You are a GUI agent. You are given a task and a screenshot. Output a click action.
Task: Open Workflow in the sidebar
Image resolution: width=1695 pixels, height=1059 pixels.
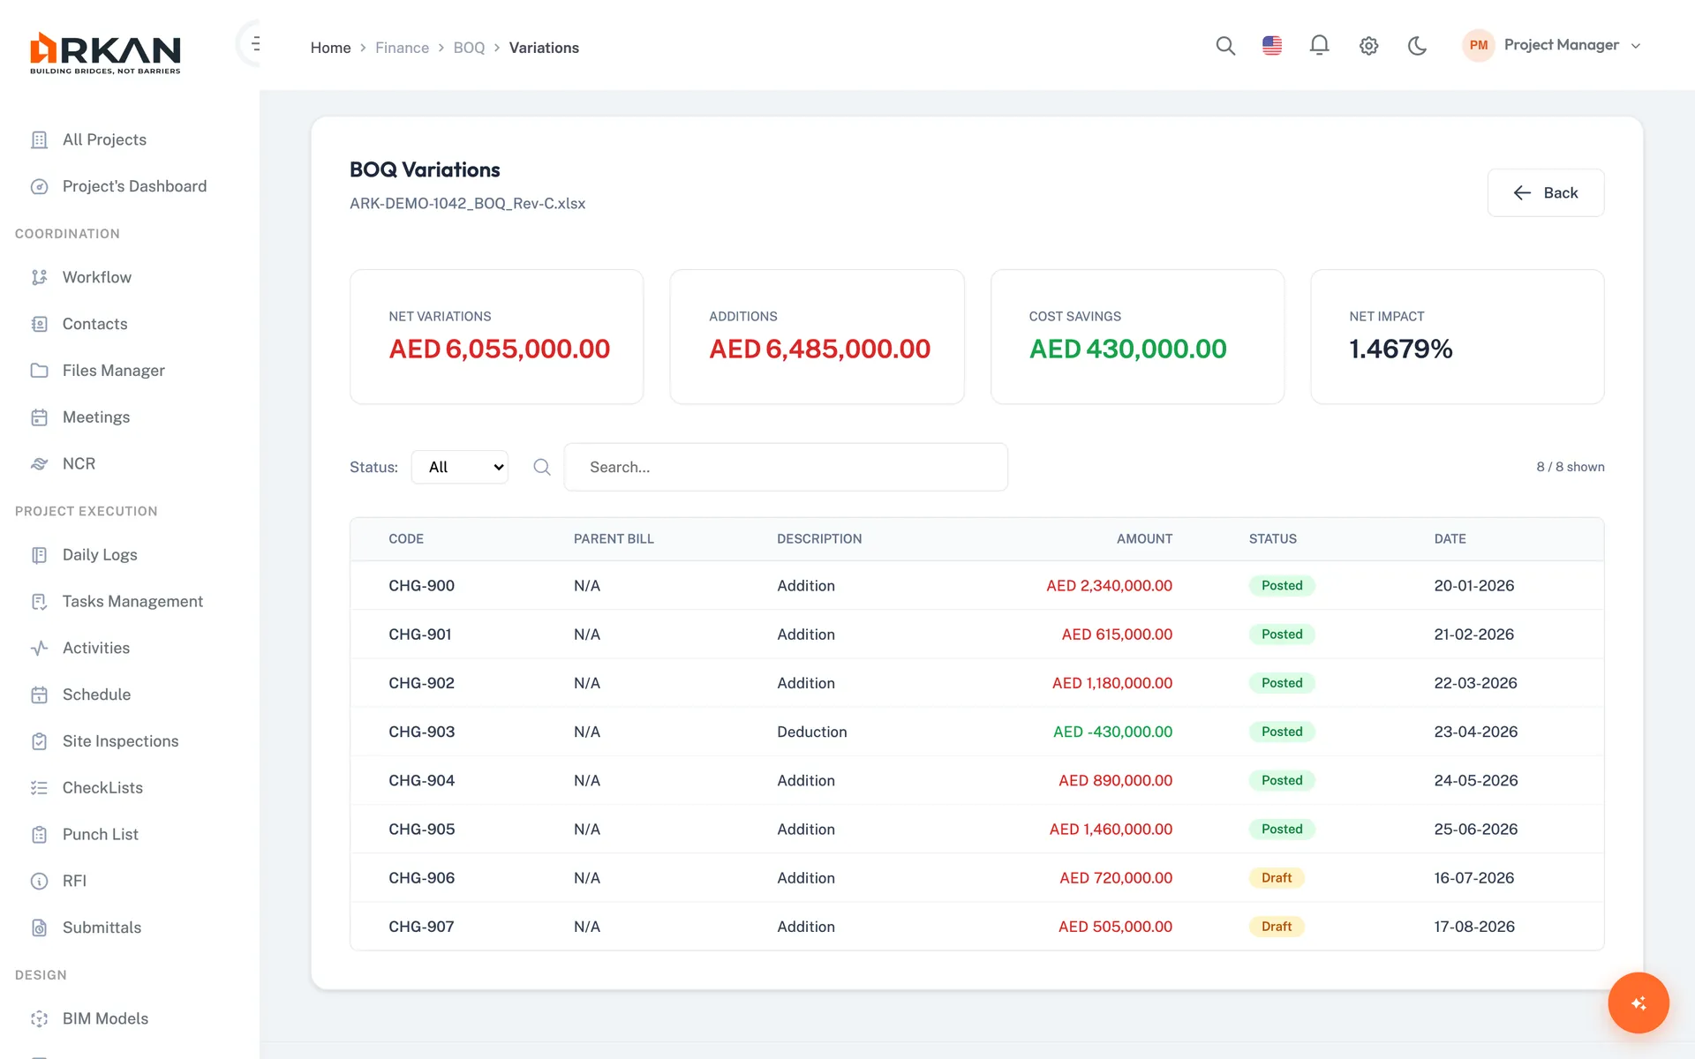pos(96,277)
